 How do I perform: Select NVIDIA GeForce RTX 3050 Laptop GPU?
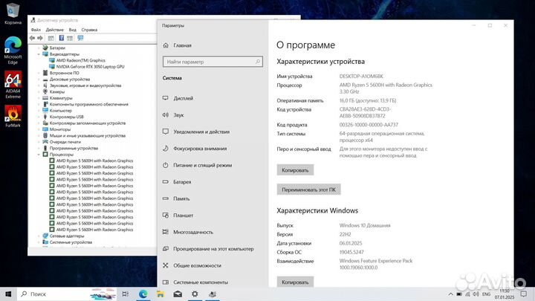tap(90, 67)
